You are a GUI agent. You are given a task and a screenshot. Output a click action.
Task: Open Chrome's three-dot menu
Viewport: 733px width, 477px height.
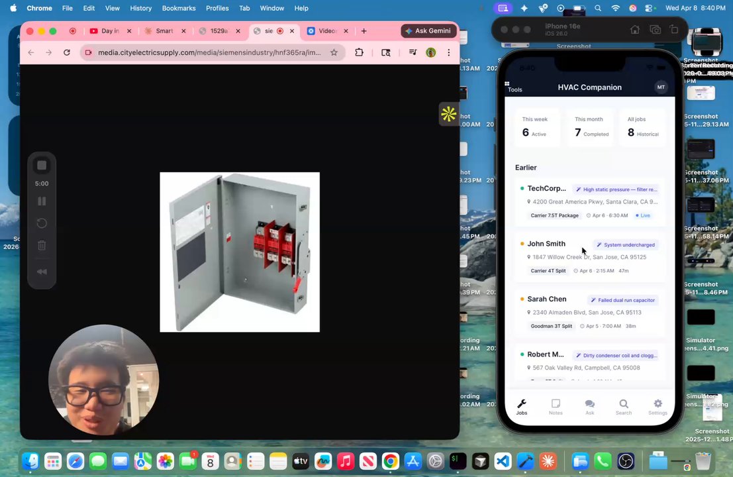(x=449, y=52)
